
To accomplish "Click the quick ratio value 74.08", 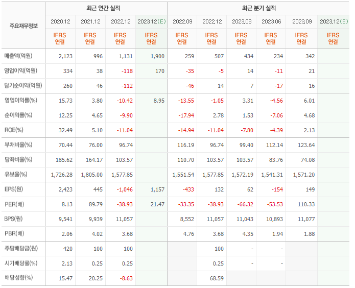I will coord(308,160).
